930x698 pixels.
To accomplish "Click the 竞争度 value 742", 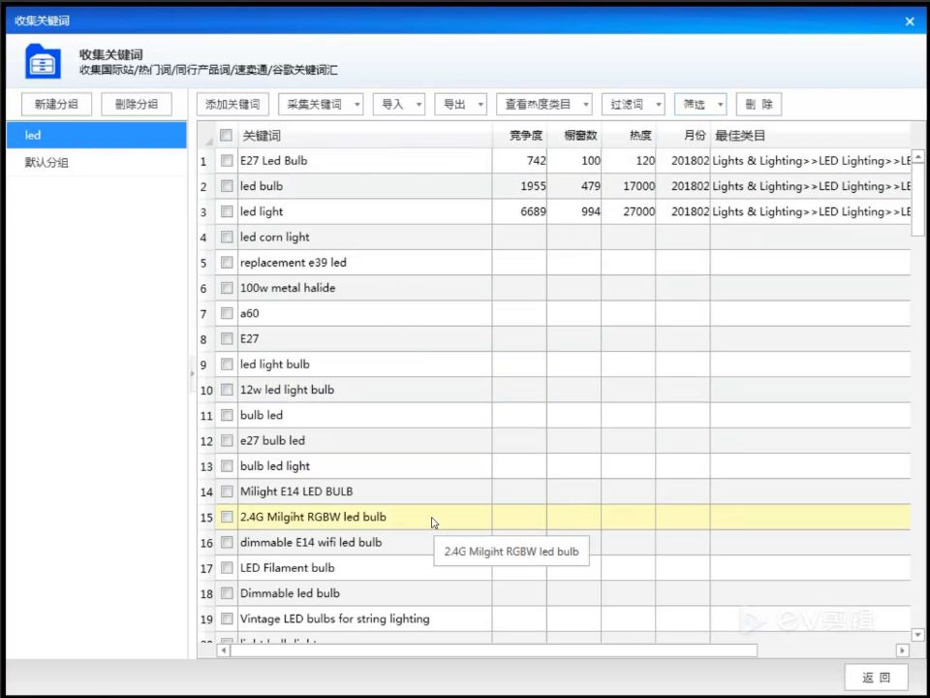I will click(x=536, y=161).
